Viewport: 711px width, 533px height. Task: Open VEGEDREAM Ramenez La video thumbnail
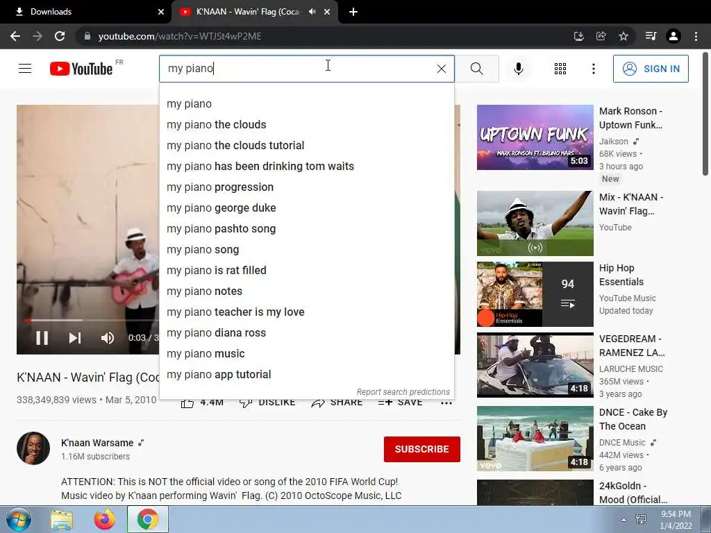[x=535, y=365]
